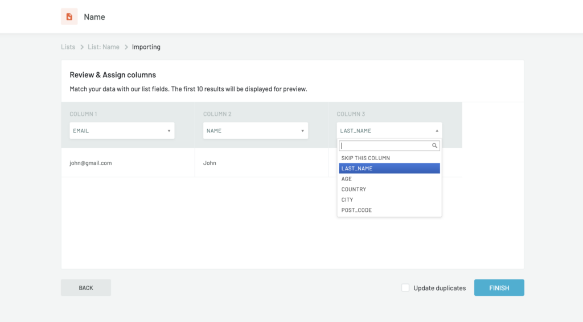Click the breadcrumb chevron before Importing
The height and width of the screenshot is (322, 583).
point(126,47)
